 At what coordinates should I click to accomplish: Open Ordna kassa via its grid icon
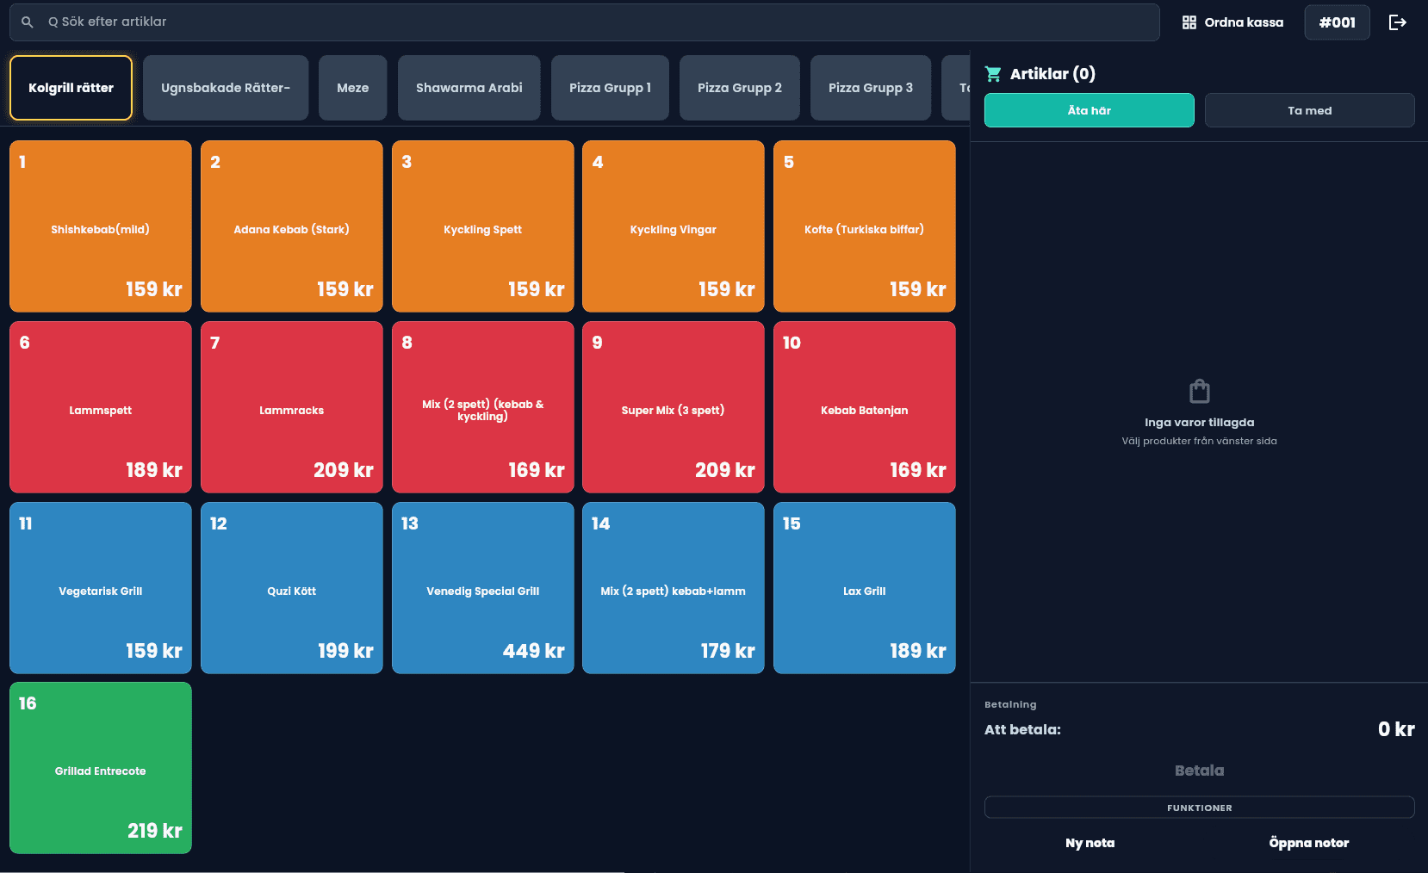(x=1191, y=22)
